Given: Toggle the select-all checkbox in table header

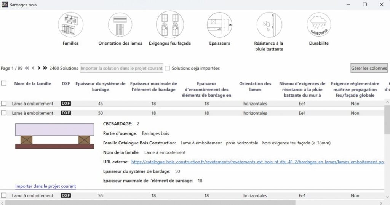Looking at the screenshot, I should 4,83.
